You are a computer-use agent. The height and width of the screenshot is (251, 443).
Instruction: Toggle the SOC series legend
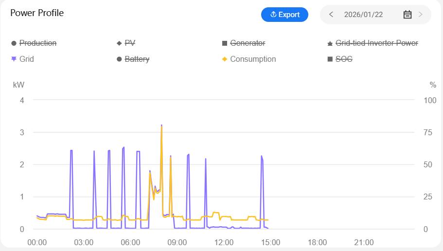(340, 59)
